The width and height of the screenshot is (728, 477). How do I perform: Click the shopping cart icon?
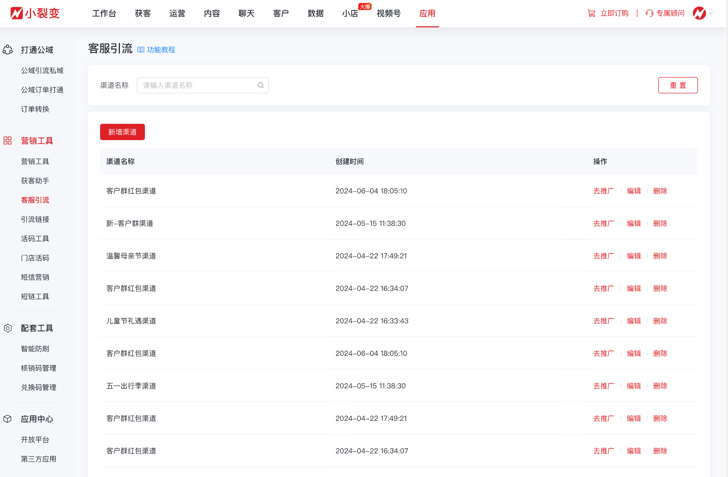point(592,13)
